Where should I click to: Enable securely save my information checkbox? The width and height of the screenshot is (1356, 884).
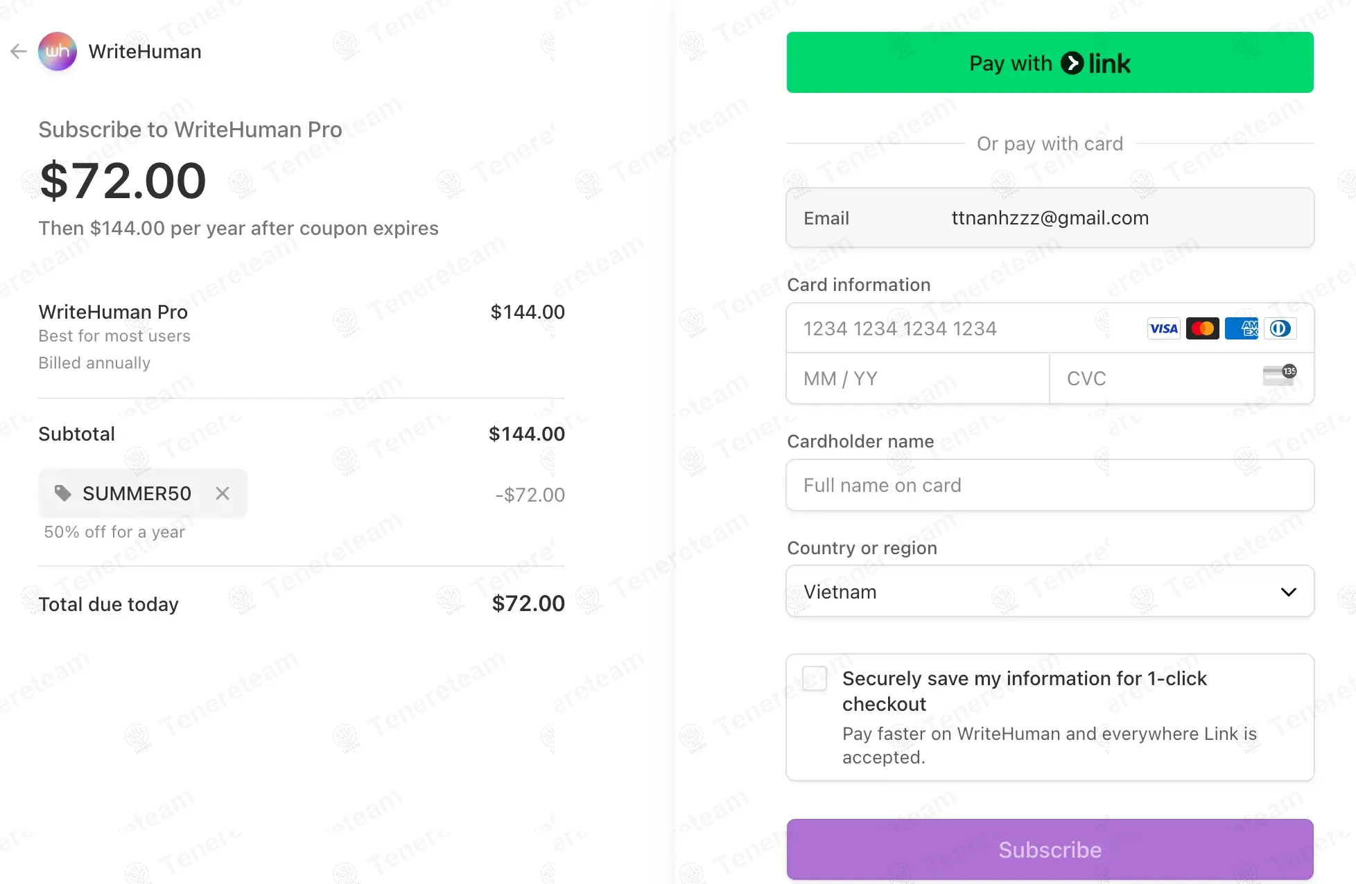[814, 679]
